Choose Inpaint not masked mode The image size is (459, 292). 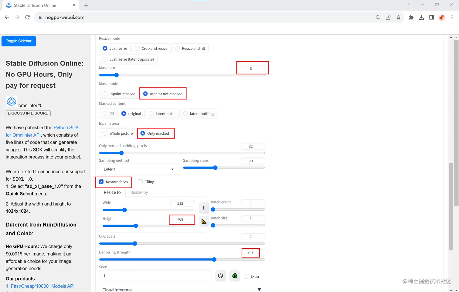(163, 94)
